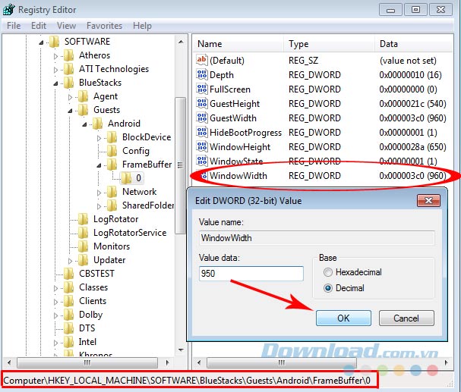
Task: Collapse the FrameBuffer tree node
Action: (x=99, y=165)
